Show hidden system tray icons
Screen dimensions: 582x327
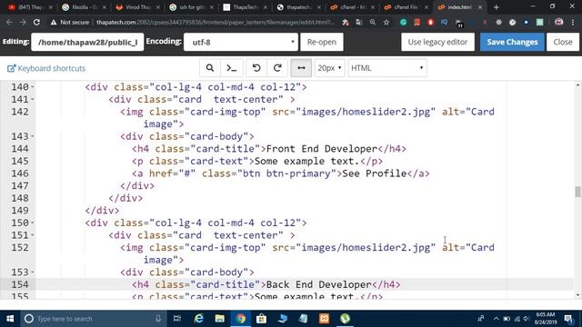(x=496, y=319)
